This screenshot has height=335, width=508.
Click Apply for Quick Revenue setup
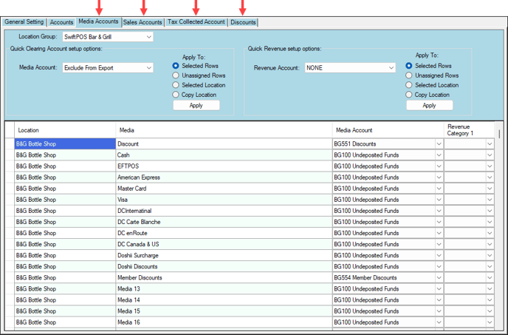[428, 106]
